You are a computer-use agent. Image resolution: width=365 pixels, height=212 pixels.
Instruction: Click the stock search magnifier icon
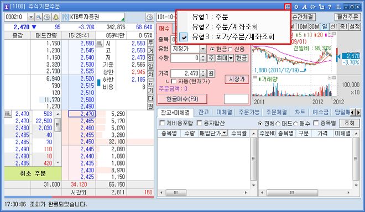tap(39, 17)
